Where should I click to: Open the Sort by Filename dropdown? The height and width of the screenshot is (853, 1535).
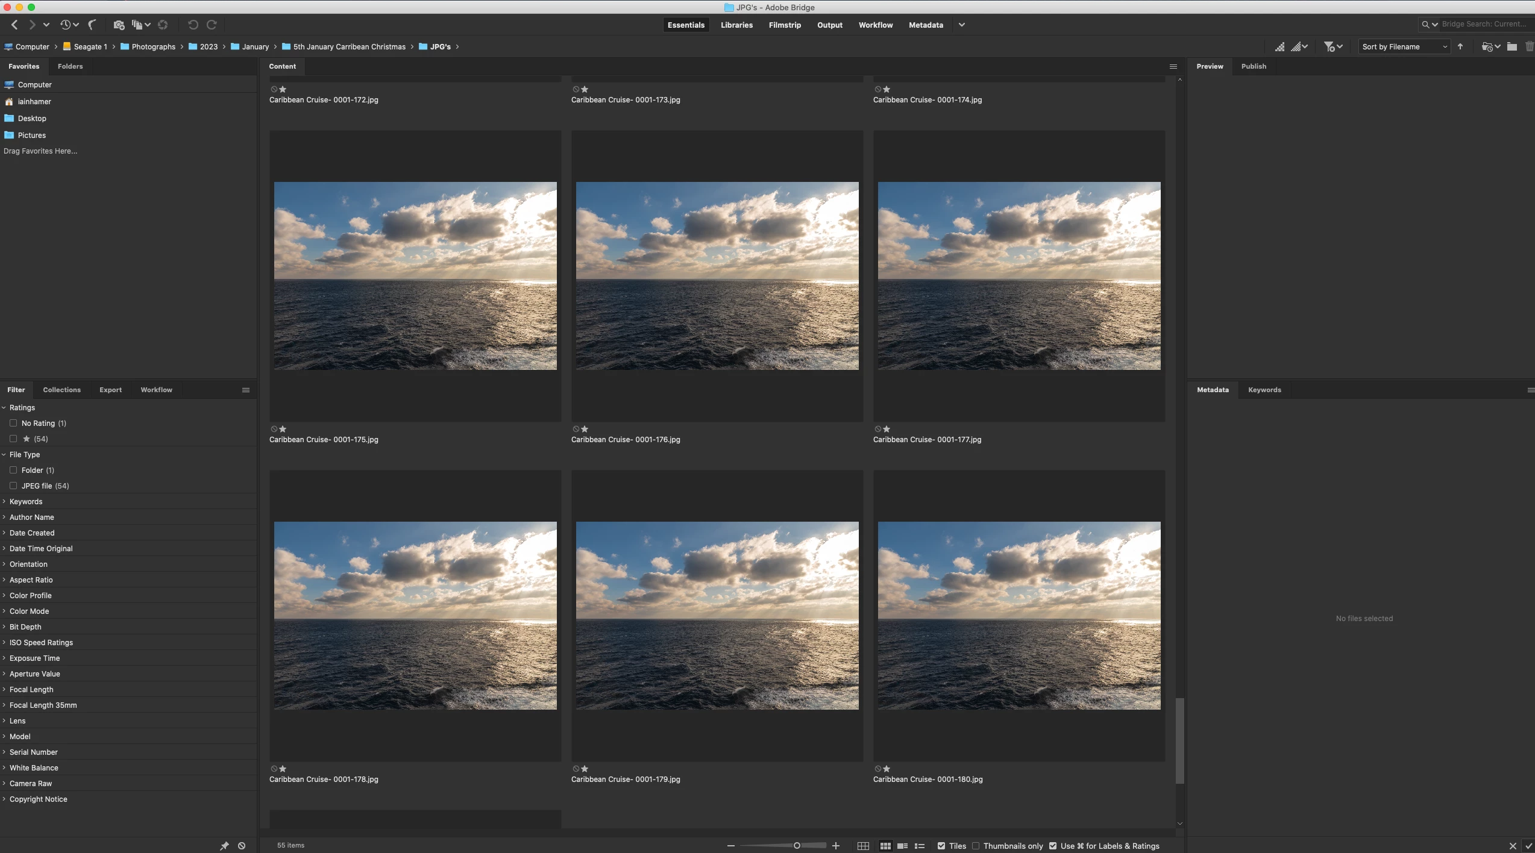pos(1404,46)
